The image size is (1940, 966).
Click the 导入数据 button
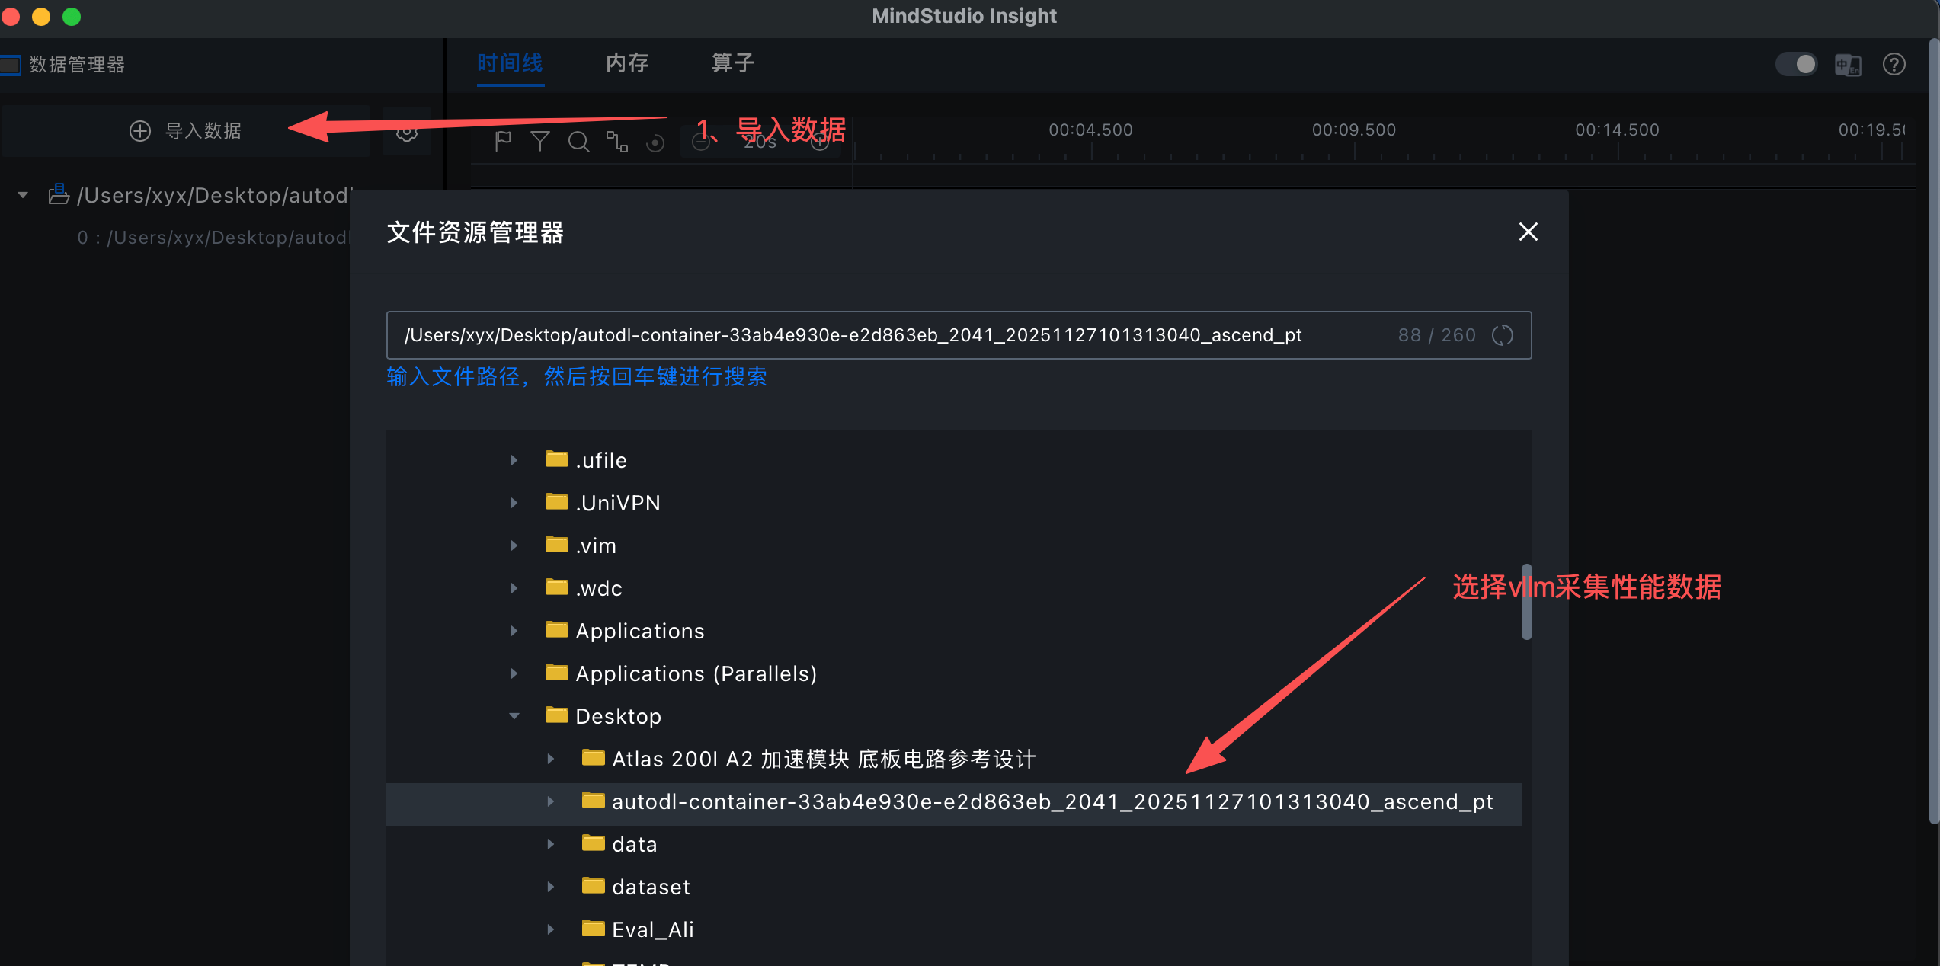pos(186,131)
